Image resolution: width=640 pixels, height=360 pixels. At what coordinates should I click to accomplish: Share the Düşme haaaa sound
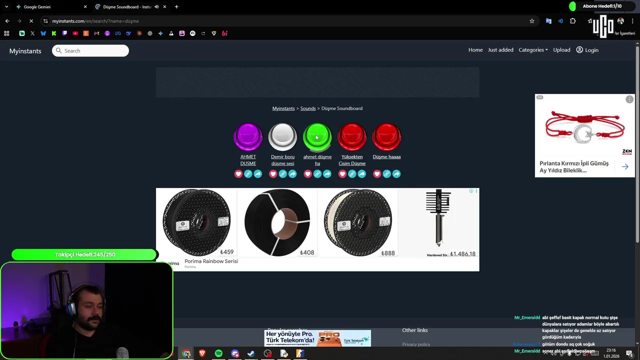(x=396, y=174)
